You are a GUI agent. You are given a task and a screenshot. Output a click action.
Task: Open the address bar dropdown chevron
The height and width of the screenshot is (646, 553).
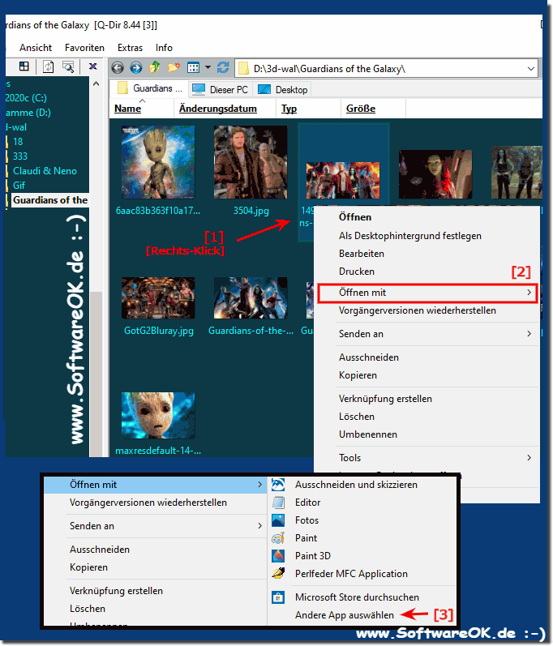[x=531, y=69]
